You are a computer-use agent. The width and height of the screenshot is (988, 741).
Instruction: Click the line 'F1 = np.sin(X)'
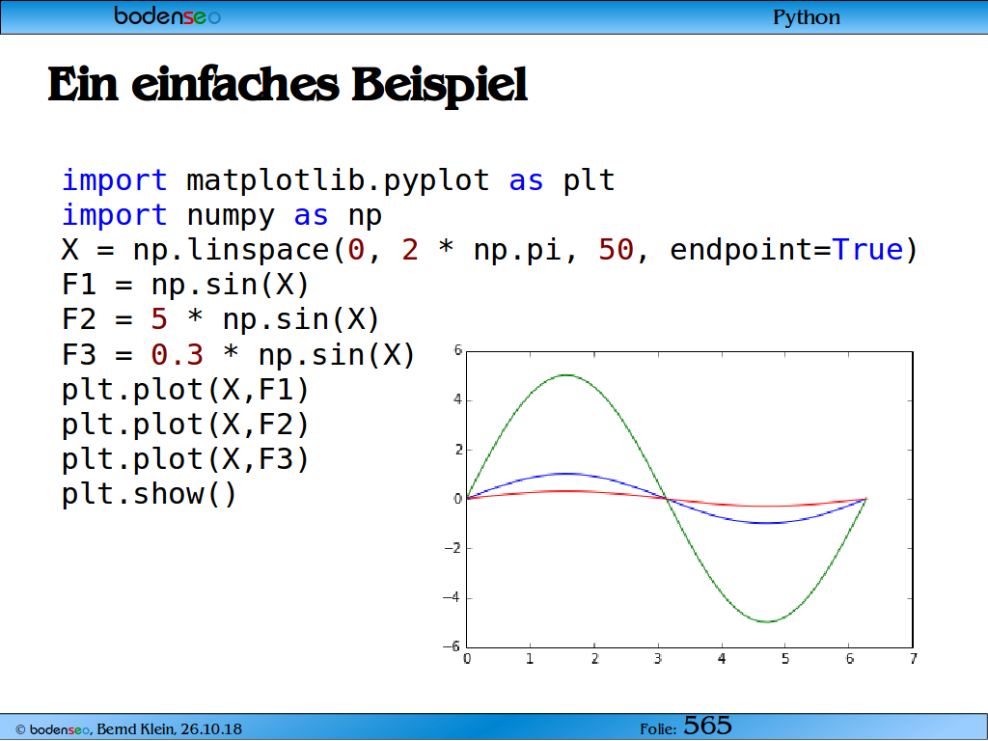[186, 285]
